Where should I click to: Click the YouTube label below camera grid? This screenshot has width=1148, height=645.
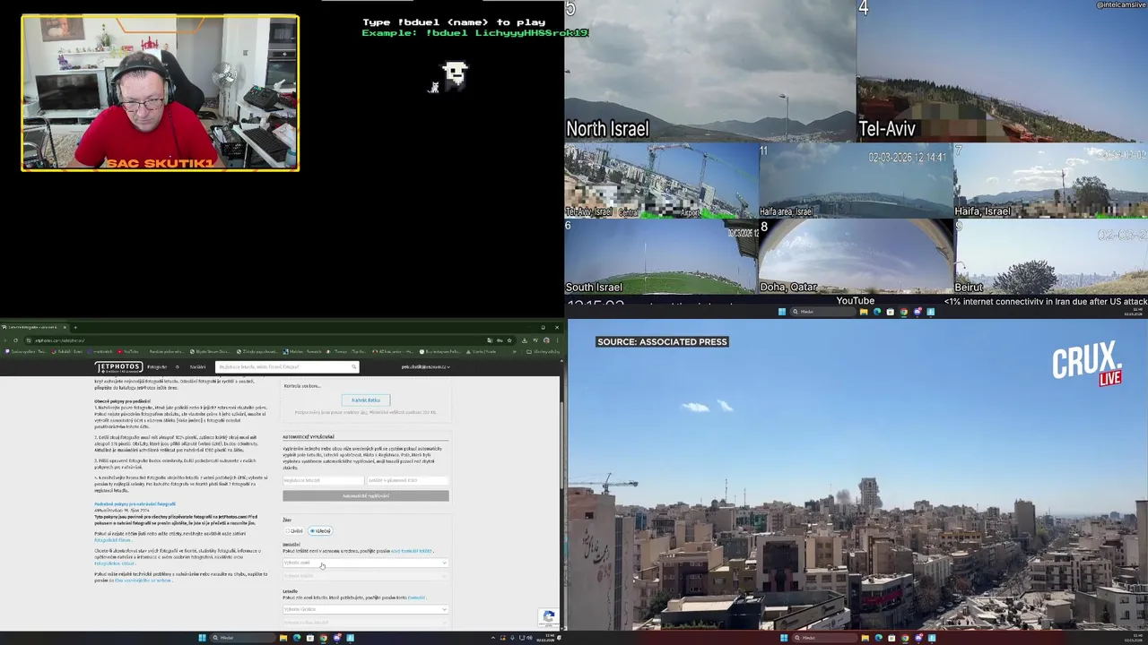tap(855, 301)
